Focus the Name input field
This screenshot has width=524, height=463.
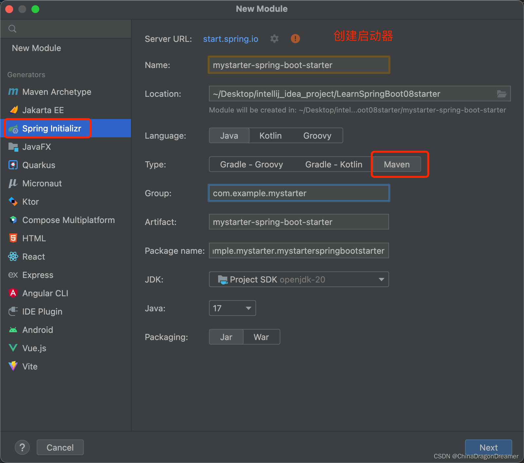pyautogui.click(x=299, y=65)
